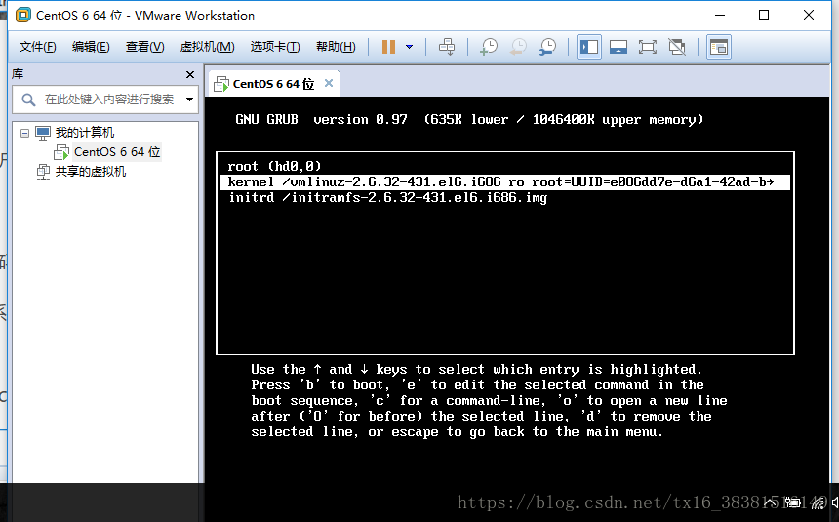Open the 虚拟机(M) menu
The height and width of the screenshot is (522, 839).
point(207,47)
